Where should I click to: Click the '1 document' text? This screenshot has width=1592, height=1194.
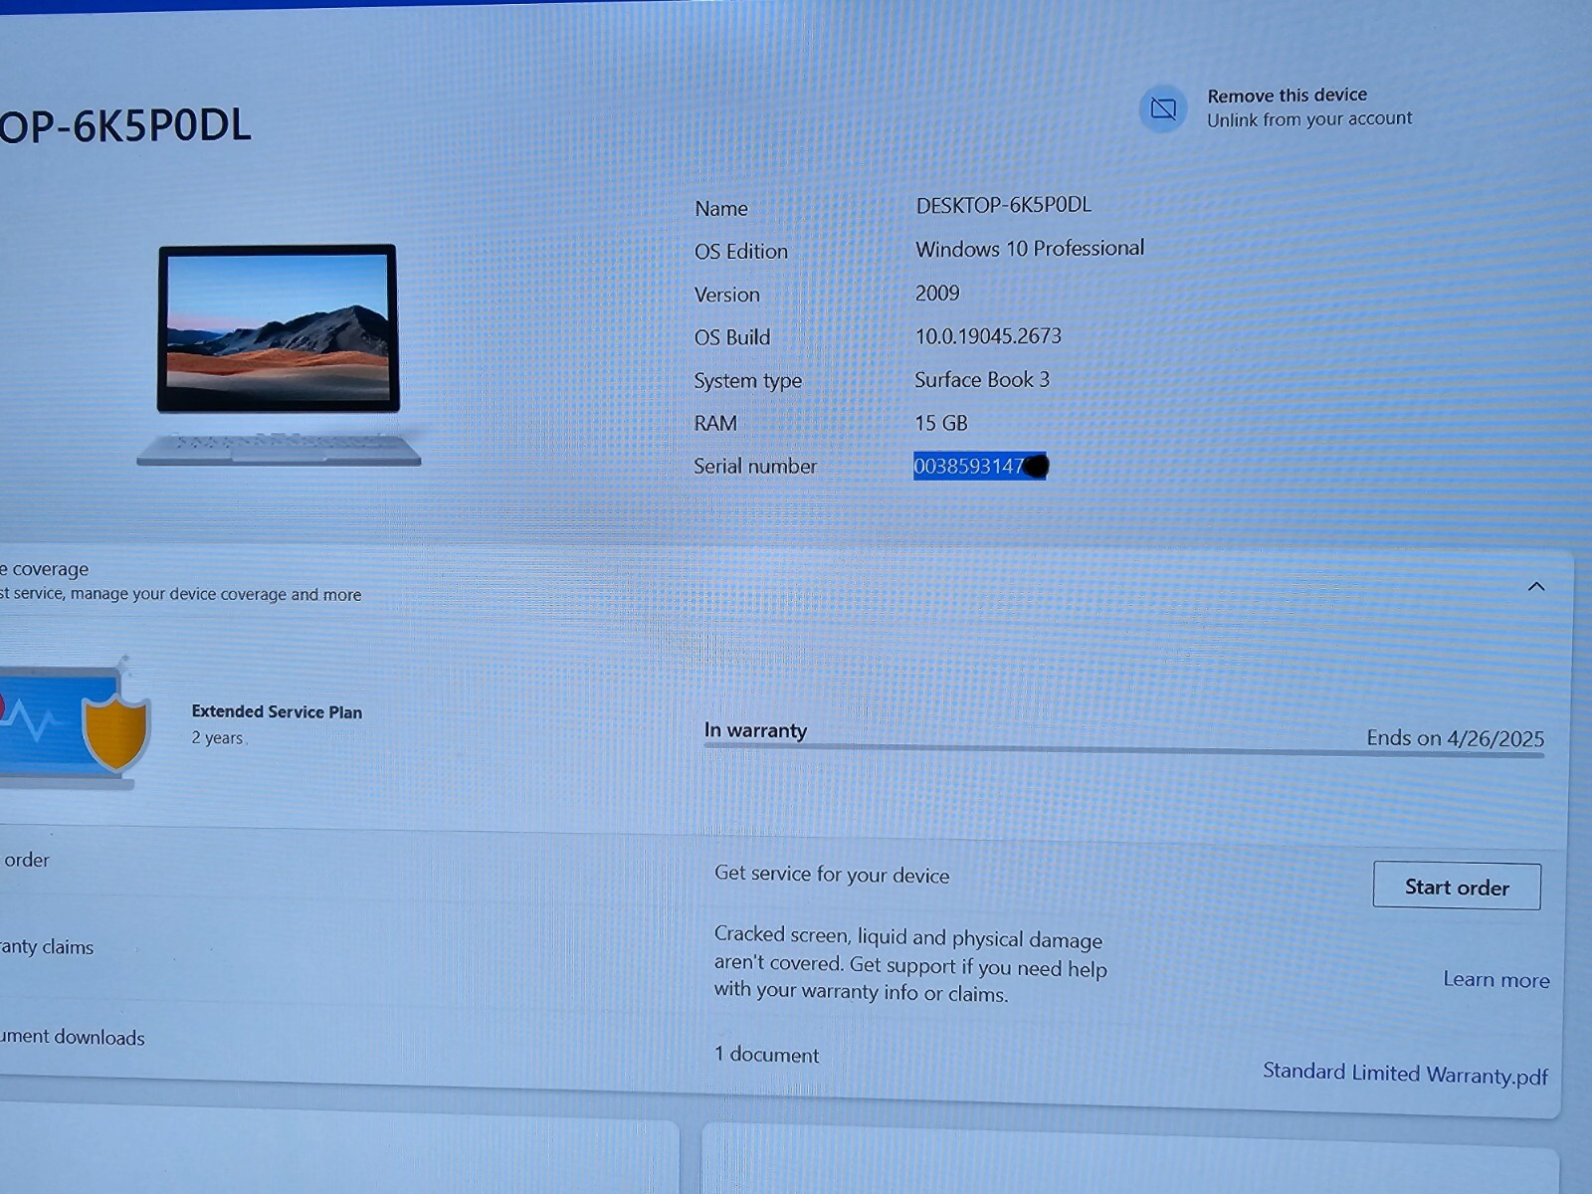(x=766, y=1054)
